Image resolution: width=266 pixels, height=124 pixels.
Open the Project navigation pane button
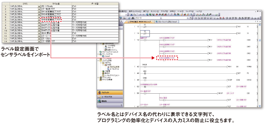tap(110, 92)
